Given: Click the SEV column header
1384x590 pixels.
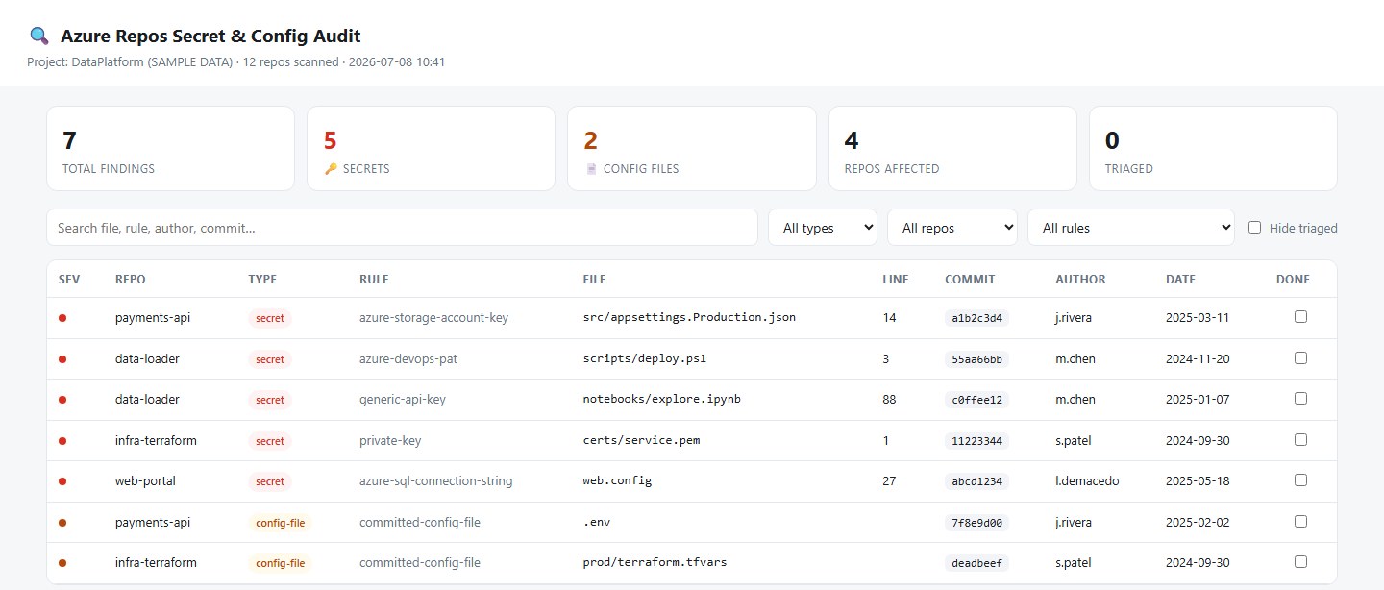Looking at the screenshot, I should click(x=69, y=280).
